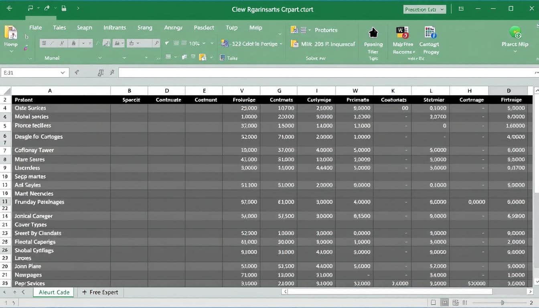Click the page layout view icon in status bar
This screenshot has height=308, width=539.
pos(445,302)
